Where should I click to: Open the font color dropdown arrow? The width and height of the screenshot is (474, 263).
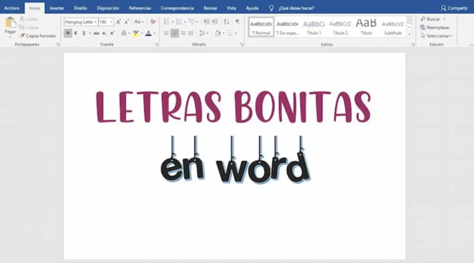154,33
